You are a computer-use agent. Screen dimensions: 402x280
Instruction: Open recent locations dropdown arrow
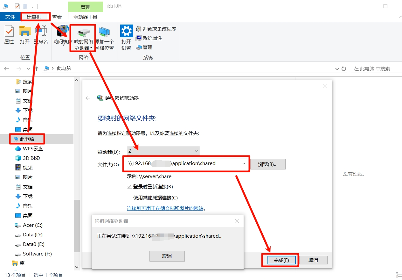click(28, 68)
